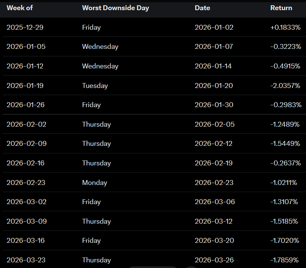
Task: Click the Tuesday cell
Action: (x=95, y=85)
